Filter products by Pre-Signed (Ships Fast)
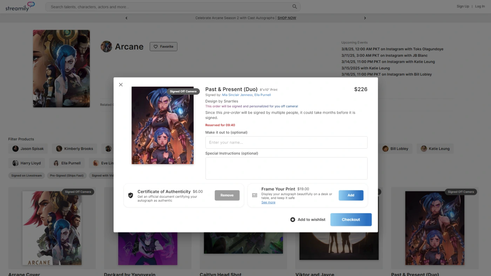Screen dimensions: 491x276 67,176
